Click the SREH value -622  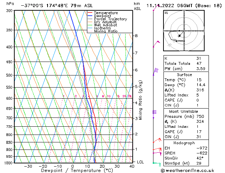202,153
